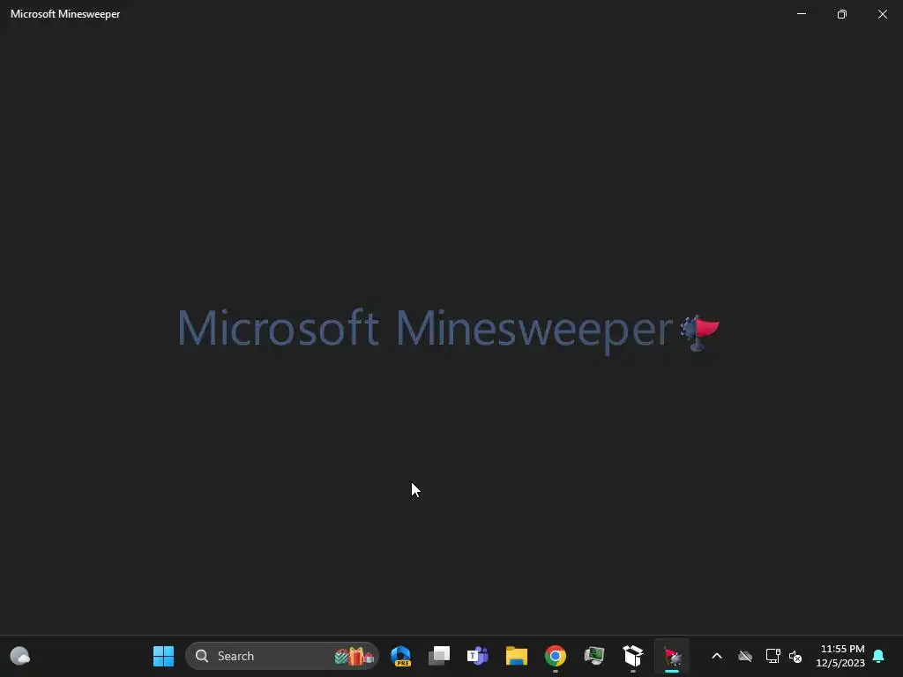Open the notification bell icon
903x677 pixels.
[878, 656]
